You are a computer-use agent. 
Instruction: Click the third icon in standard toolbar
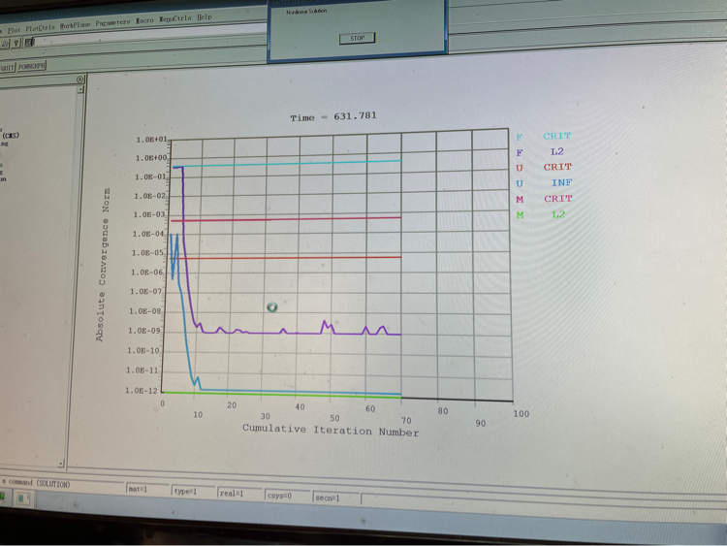(x=30, y=42)
